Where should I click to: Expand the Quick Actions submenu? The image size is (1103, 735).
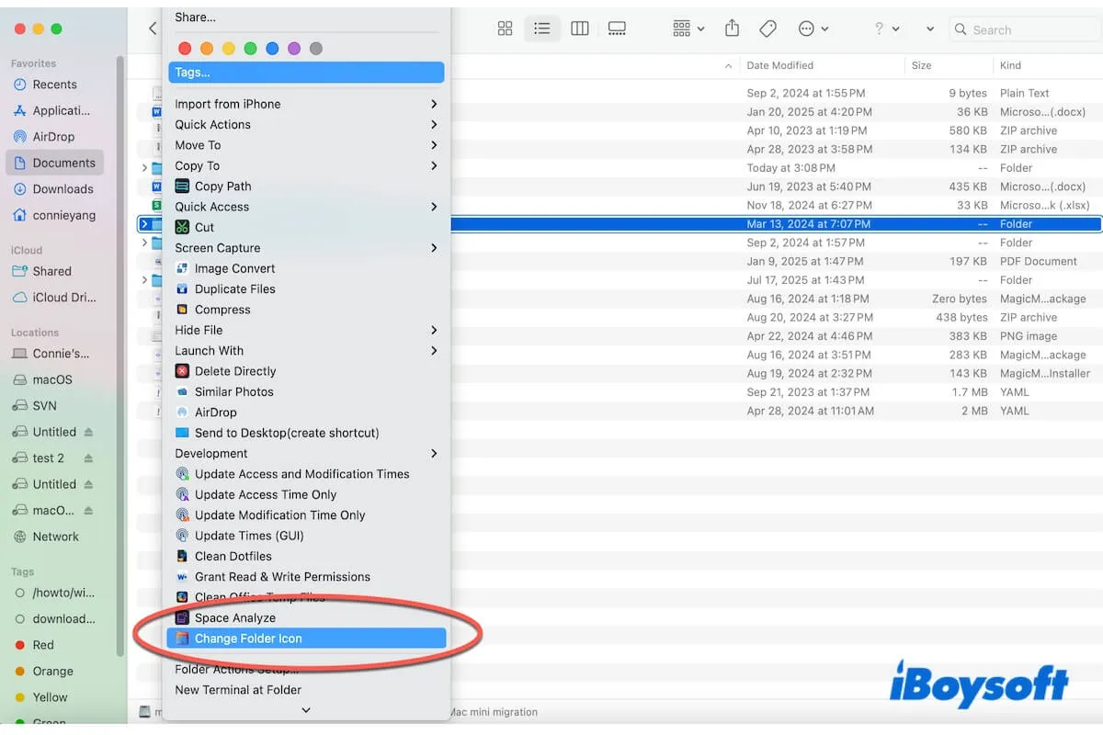pyautogui.click(x=213, y=124)
